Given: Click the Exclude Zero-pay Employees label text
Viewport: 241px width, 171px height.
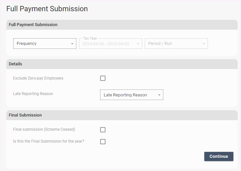Looking at the screenshot, I should [x=38, y=78].
